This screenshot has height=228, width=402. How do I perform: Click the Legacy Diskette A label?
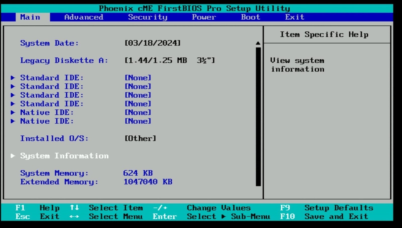[x=64, y=60]
